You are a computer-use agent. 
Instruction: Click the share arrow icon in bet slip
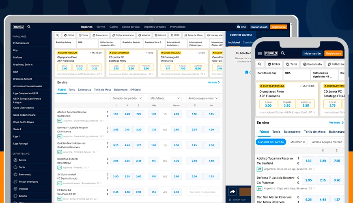point(232,192)
